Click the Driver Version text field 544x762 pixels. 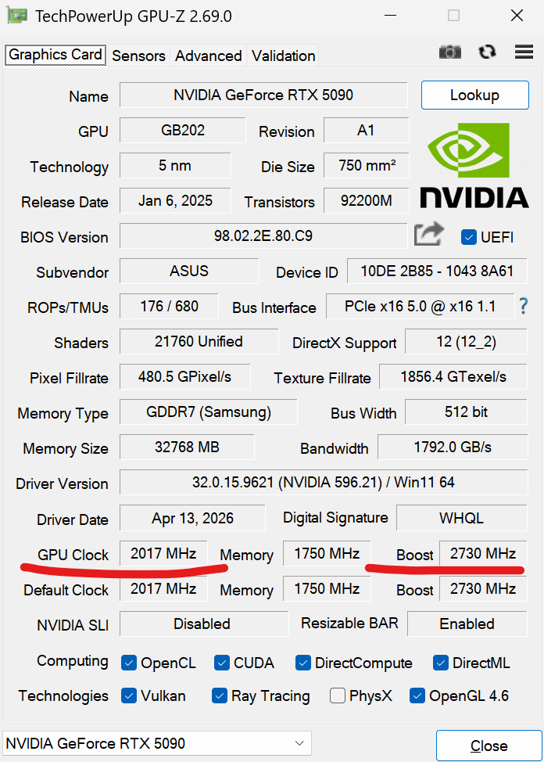[323, 483]
